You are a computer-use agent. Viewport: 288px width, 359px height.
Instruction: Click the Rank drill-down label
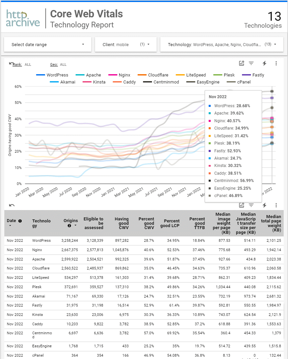(x=17, y=64)
